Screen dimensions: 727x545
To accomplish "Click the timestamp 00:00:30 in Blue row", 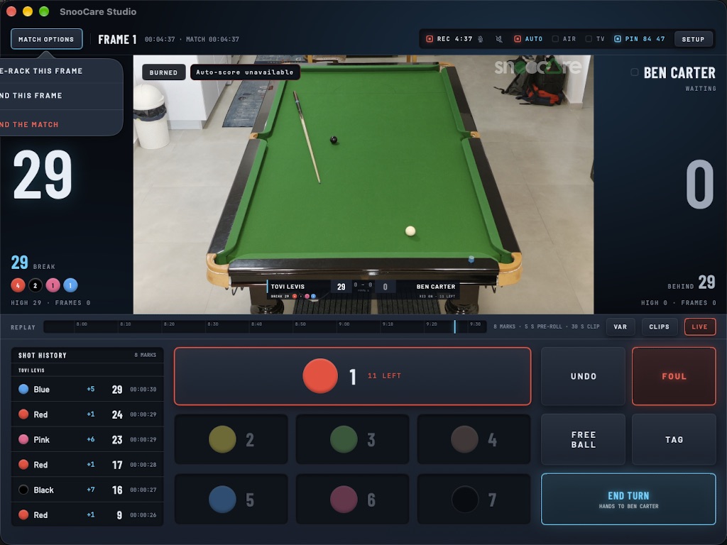I will coord(143,390).
